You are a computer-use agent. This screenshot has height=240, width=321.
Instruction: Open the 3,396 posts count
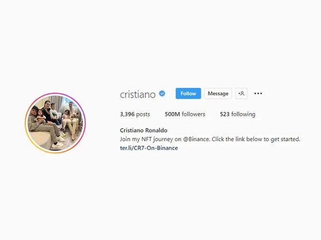[135, 114]
